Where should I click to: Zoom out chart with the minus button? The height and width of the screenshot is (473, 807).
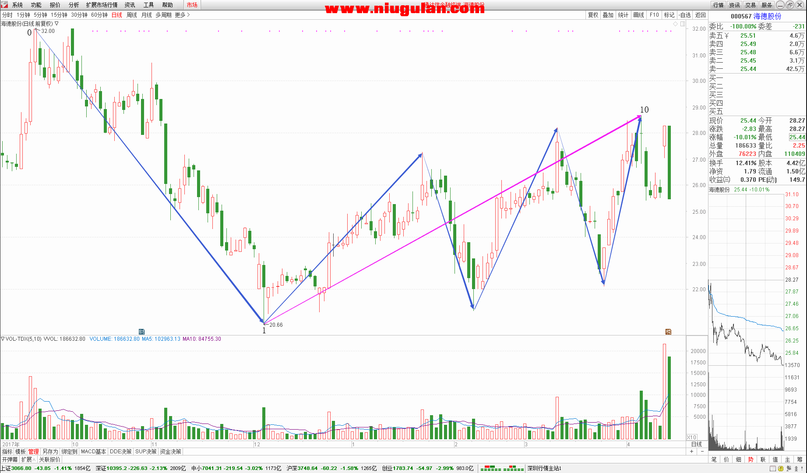(x=702, y=452)
